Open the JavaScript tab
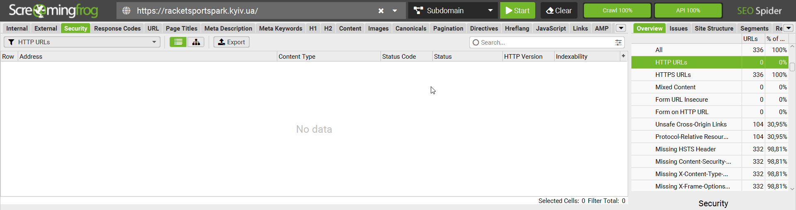Viewport: 796px width, 210px height. click(551, 28)
